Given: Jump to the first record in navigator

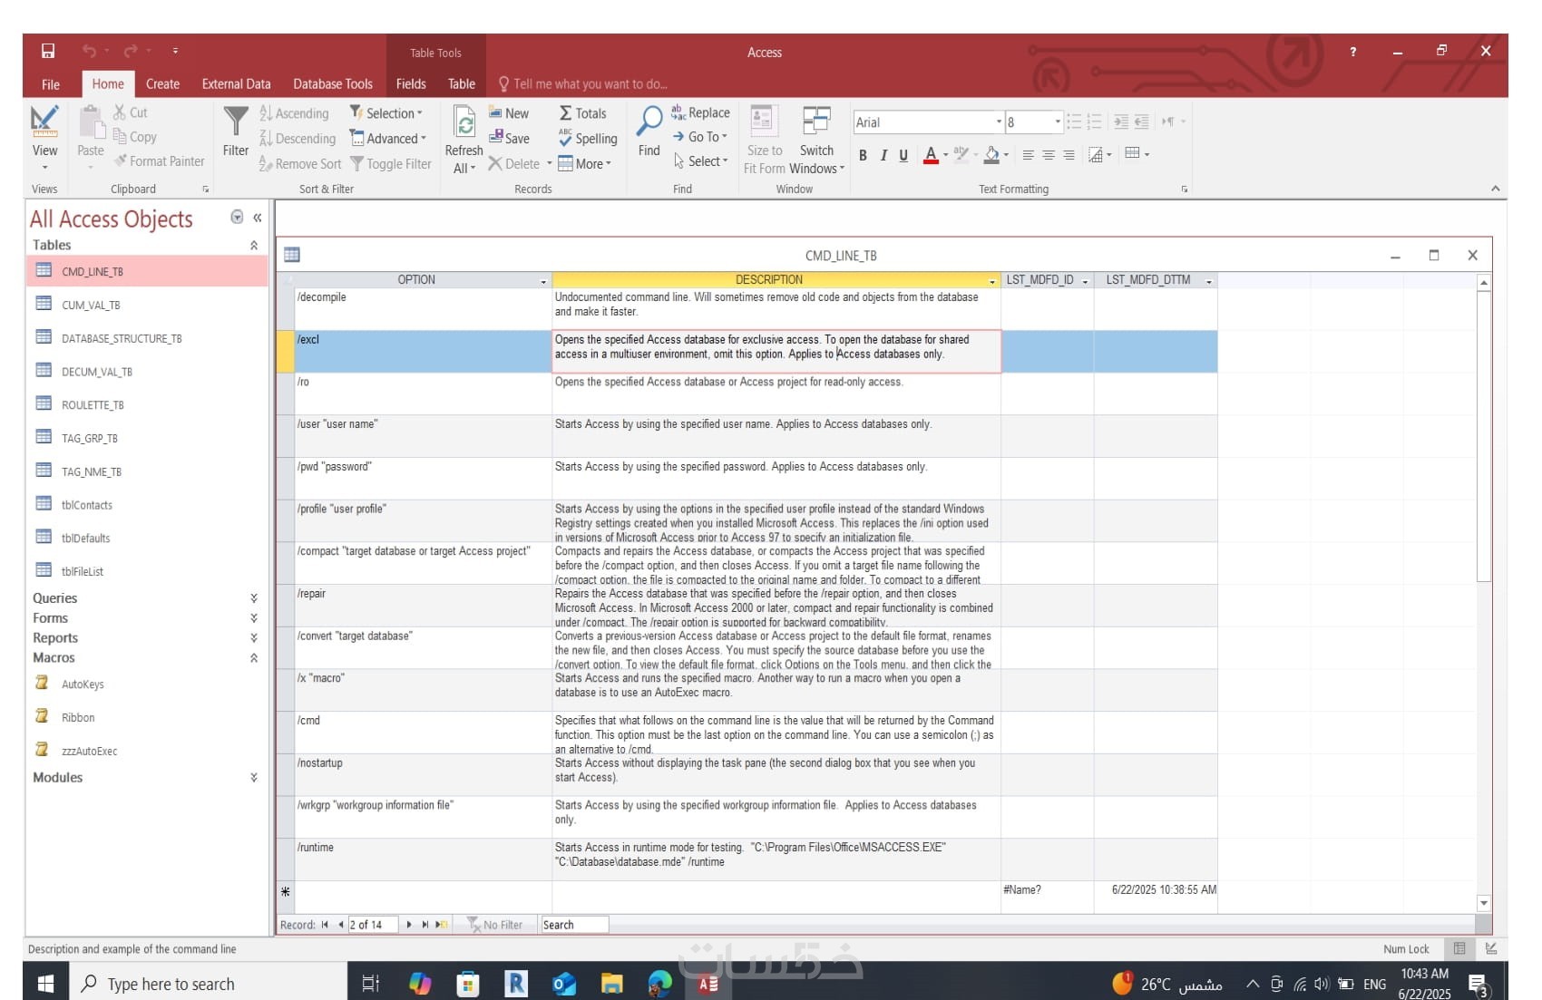Looking at the screenshot, I should click(x=325, y=925).
